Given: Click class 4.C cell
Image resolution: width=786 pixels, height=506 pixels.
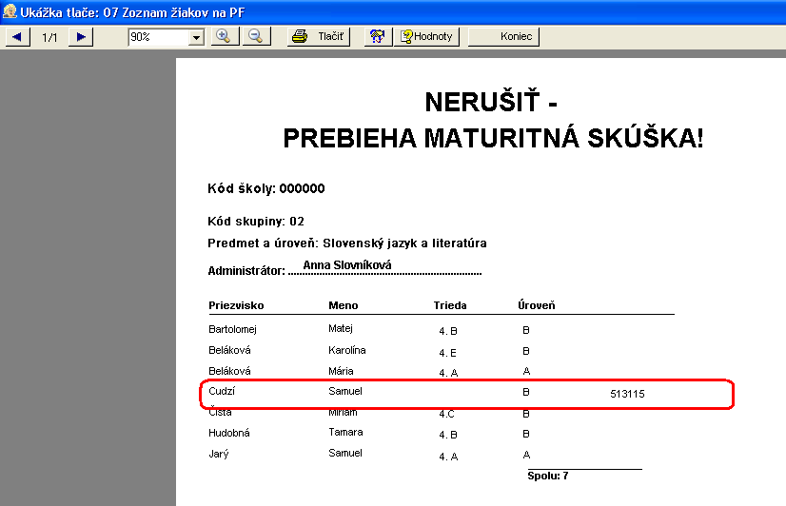Looking at the screenshot, I should click(x=446, y=414).
